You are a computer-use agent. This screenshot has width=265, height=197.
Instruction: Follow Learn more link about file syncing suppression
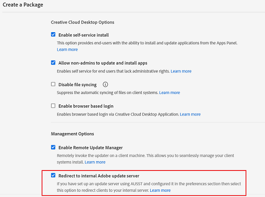169,93
